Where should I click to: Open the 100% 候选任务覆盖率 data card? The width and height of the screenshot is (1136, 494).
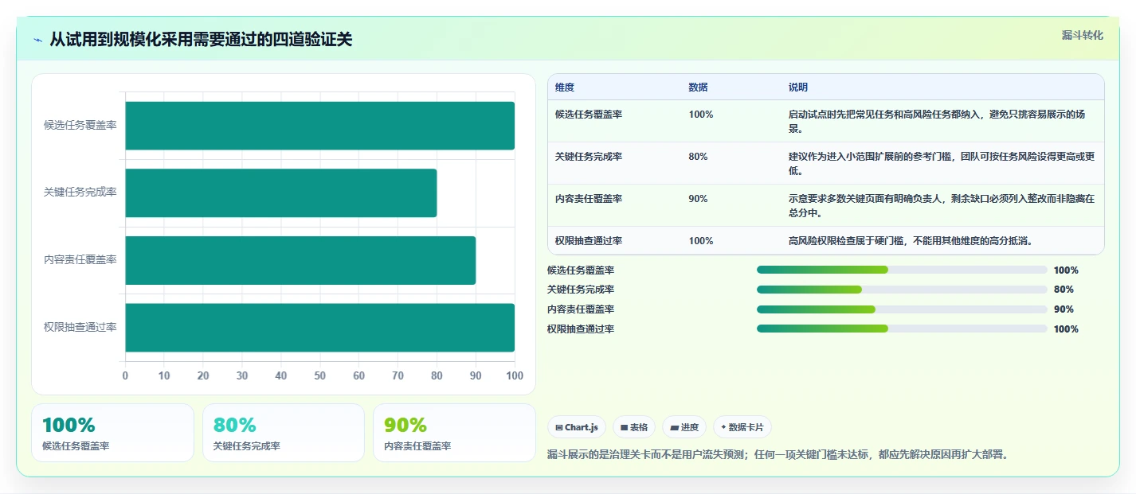[112, 433]
